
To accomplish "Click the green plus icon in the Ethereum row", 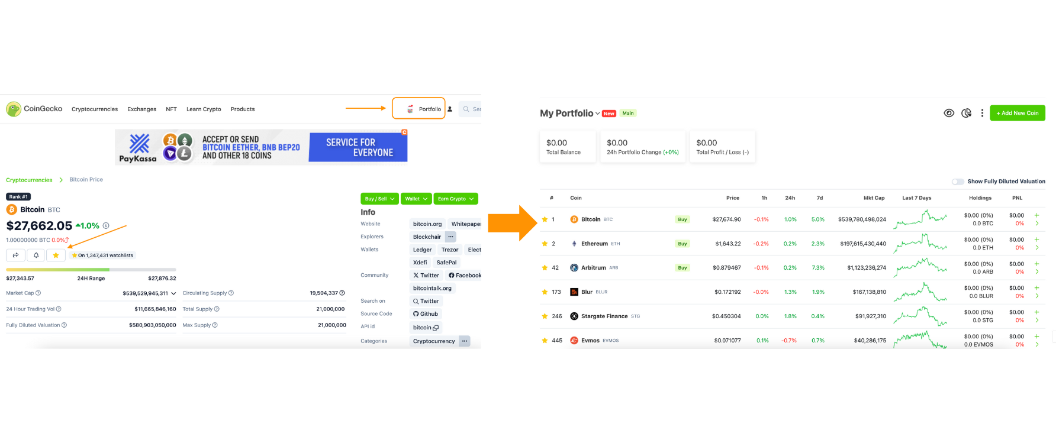I will (1036, 240).
